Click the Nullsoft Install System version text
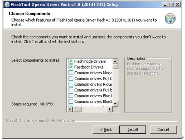 pos(40,121)
